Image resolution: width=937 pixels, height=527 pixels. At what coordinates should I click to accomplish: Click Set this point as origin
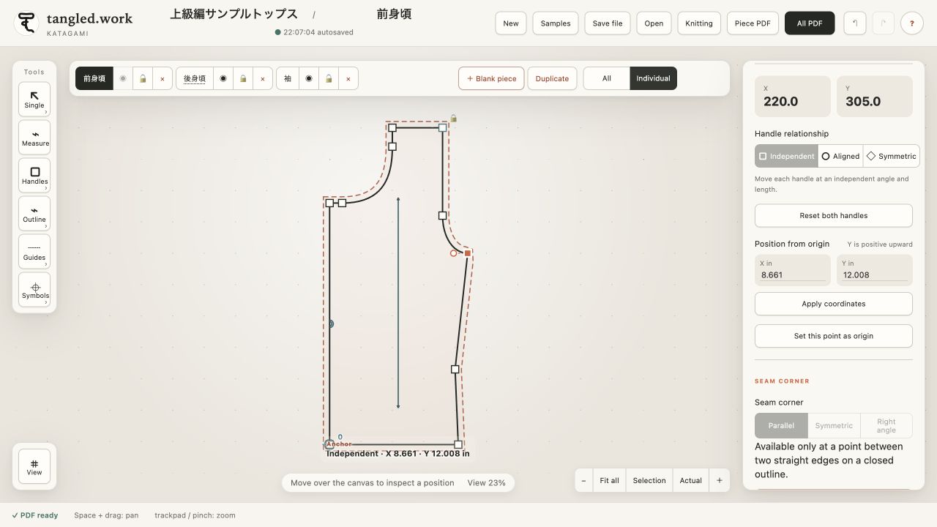(833, 336)
